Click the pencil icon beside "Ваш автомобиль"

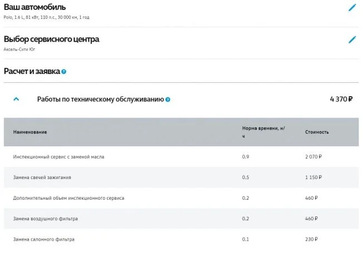coord(352,8)
